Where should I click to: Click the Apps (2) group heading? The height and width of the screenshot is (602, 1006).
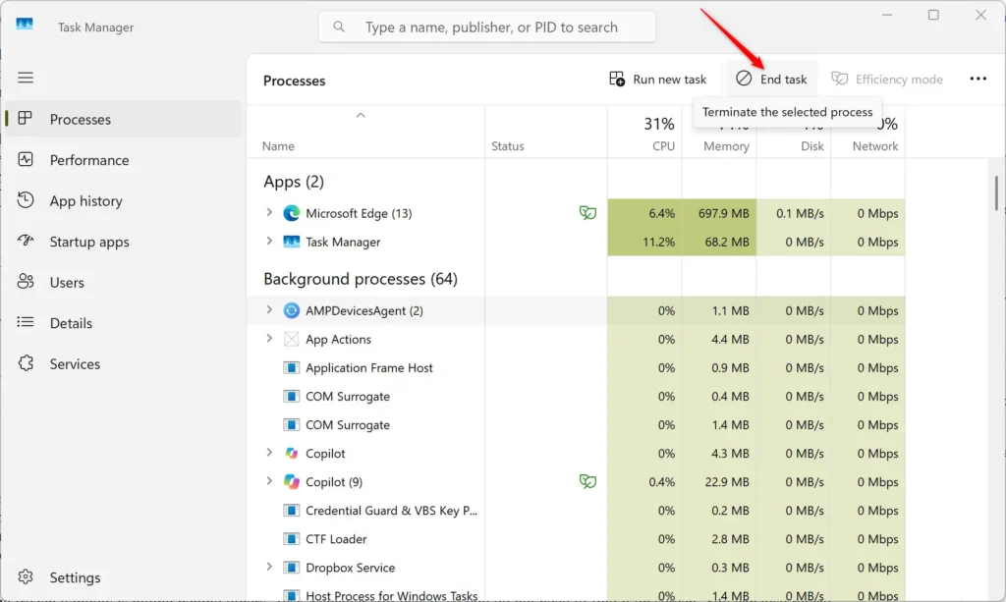(x=293, y=182)
